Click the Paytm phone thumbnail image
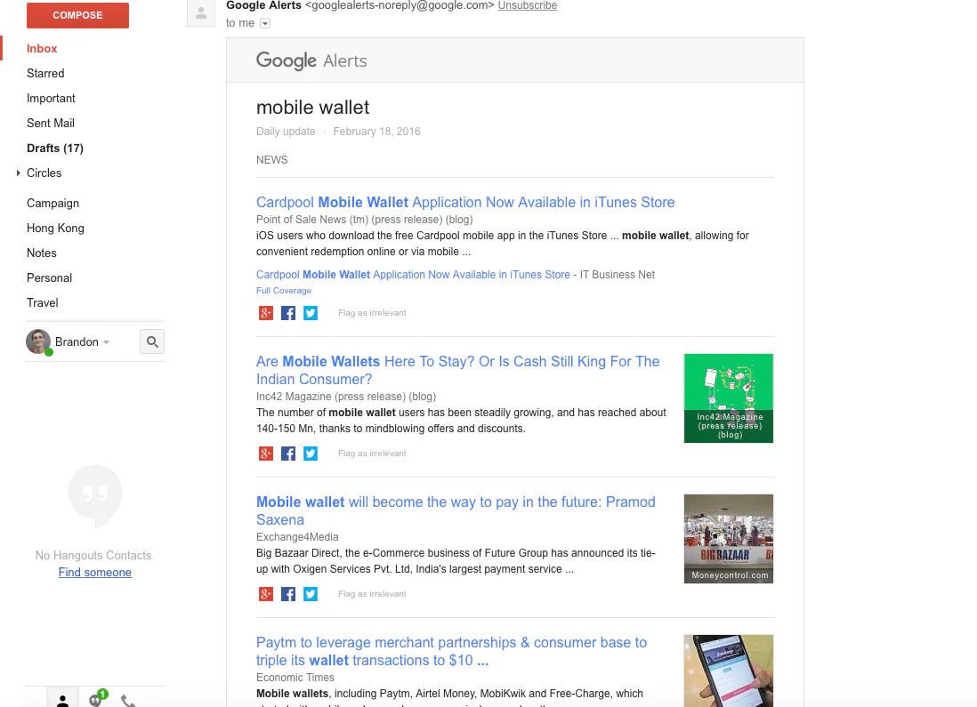Image resolution: width=977 pixels, height=707 pixels. tap(729, 671)
